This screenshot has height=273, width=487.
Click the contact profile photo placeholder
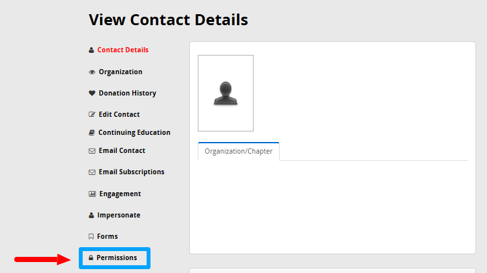pyautogui.click(x=226, y=94)
